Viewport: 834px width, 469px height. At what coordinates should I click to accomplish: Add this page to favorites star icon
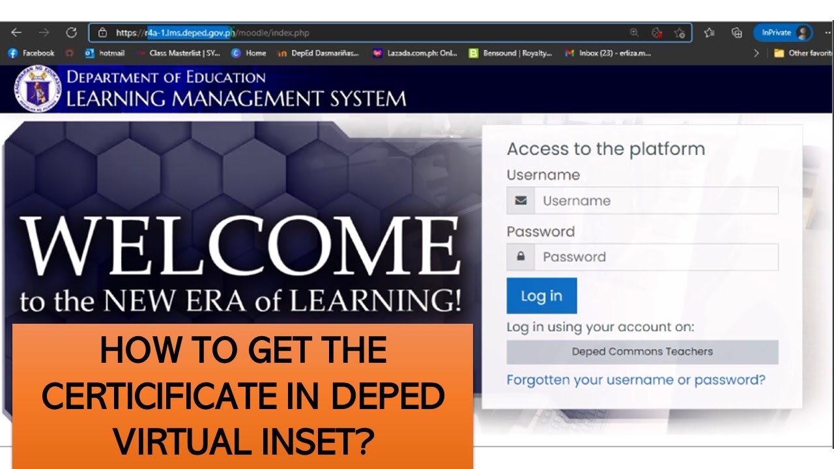680,33
